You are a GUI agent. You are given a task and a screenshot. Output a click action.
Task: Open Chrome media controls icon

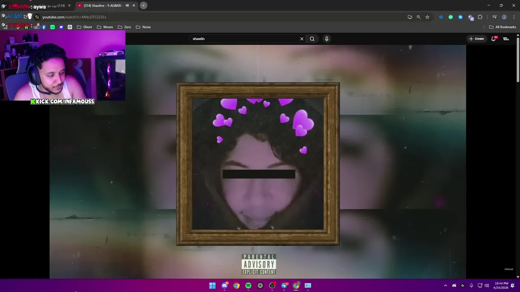point(494,17)
